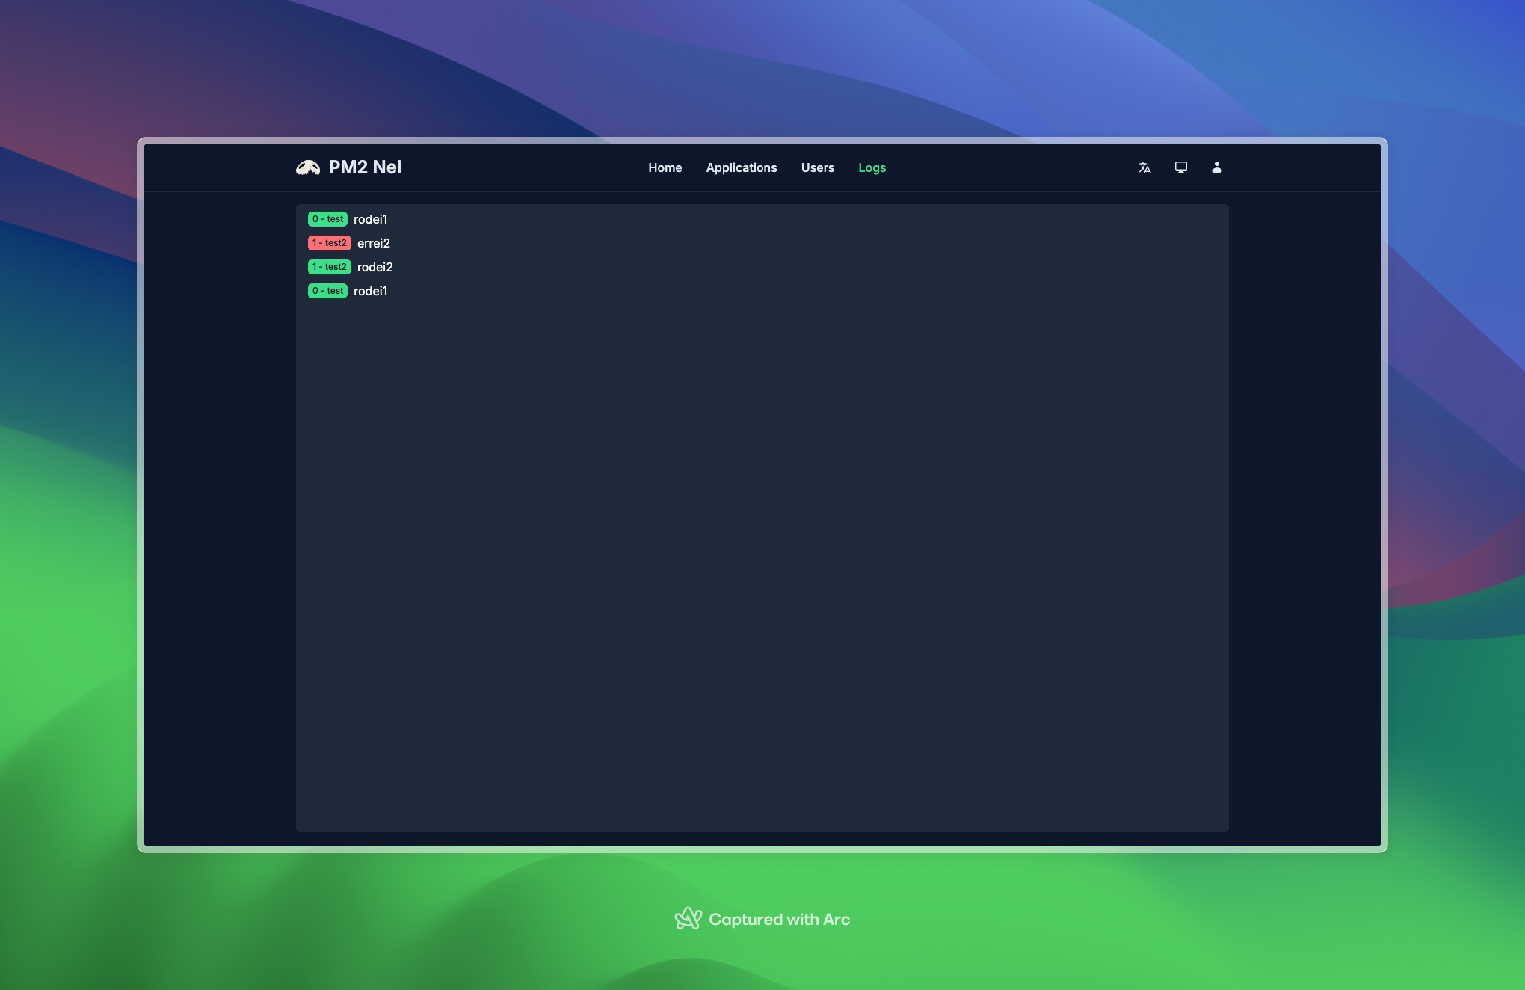Open the user profile icon

(x=1216, y=167)
